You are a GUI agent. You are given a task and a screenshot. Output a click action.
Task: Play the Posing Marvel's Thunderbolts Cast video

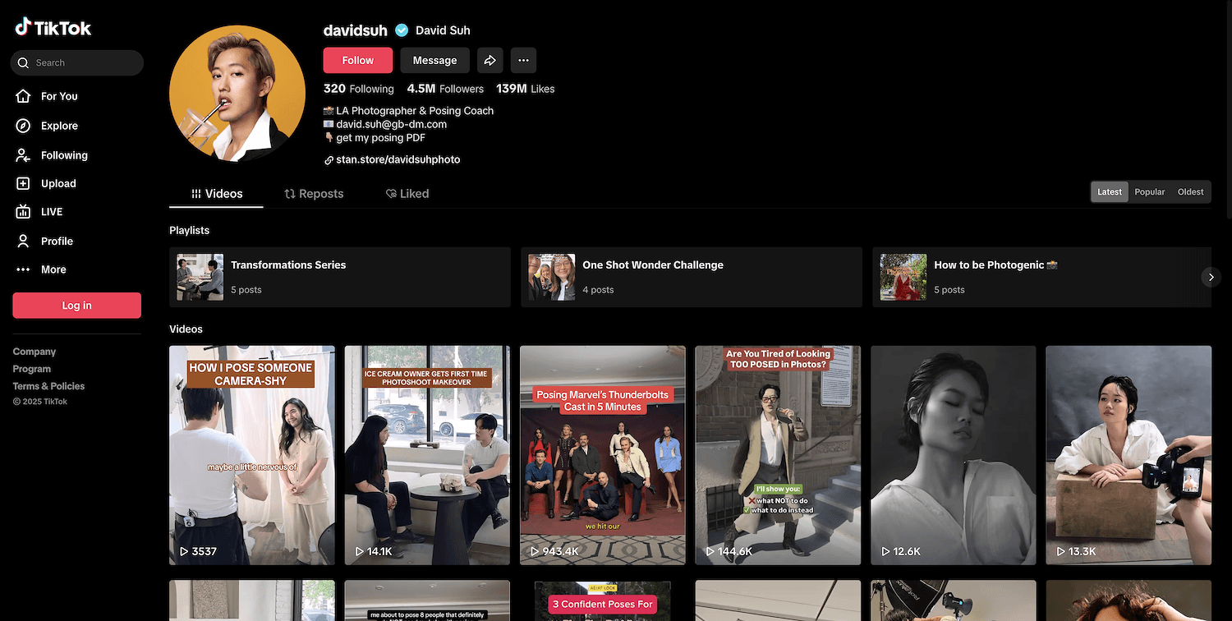(x=602, y=455)
